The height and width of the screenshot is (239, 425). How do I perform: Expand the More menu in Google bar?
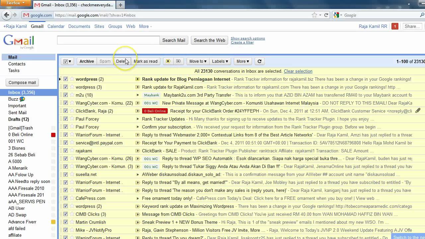[x=145, y=26]
